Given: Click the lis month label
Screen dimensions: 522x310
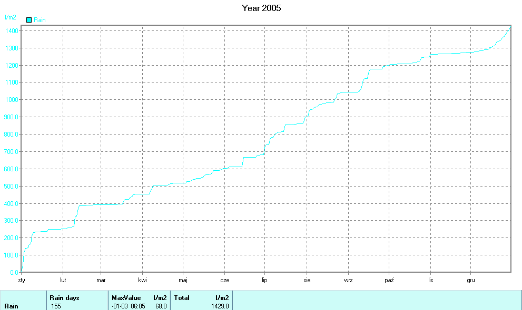Looking at the screenshot, I should (430, 280).
